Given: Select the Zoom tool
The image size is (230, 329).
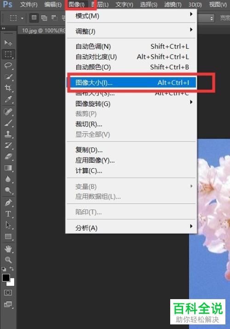Looking at the screenshot, I should point(8,260).
